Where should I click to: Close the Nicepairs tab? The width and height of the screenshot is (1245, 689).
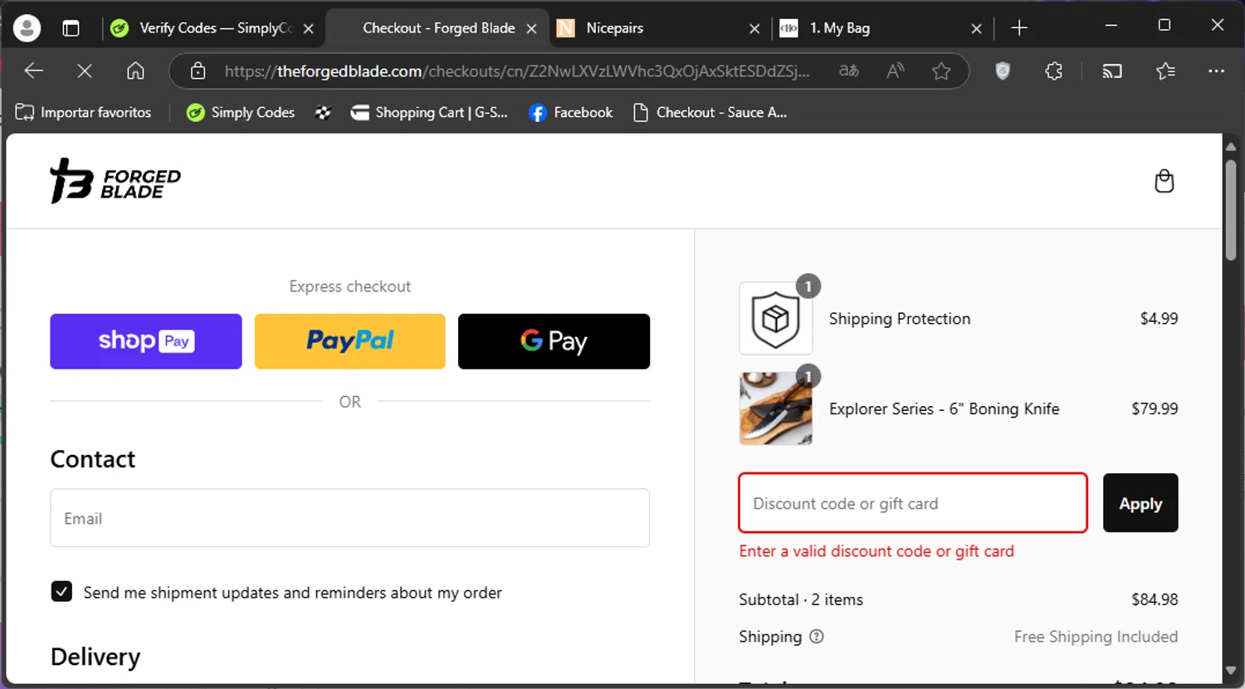tap(754, 28)
